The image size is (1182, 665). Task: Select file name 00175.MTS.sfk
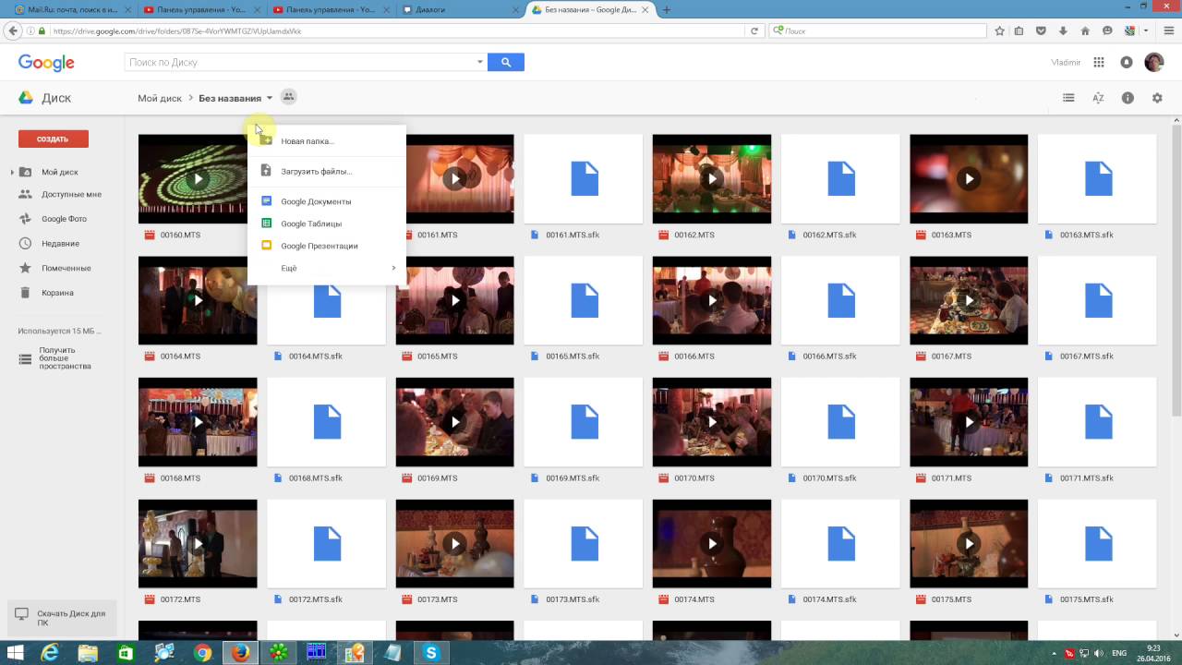(1088, 599)
